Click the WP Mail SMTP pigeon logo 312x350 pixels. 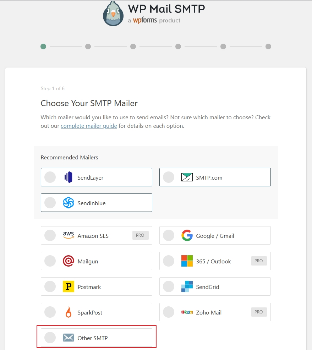(113, 13)
